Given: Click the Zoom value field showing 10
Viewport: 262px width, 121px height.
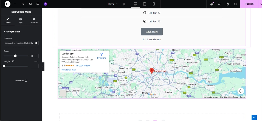Looking at the screenshot, I should 34,56.
